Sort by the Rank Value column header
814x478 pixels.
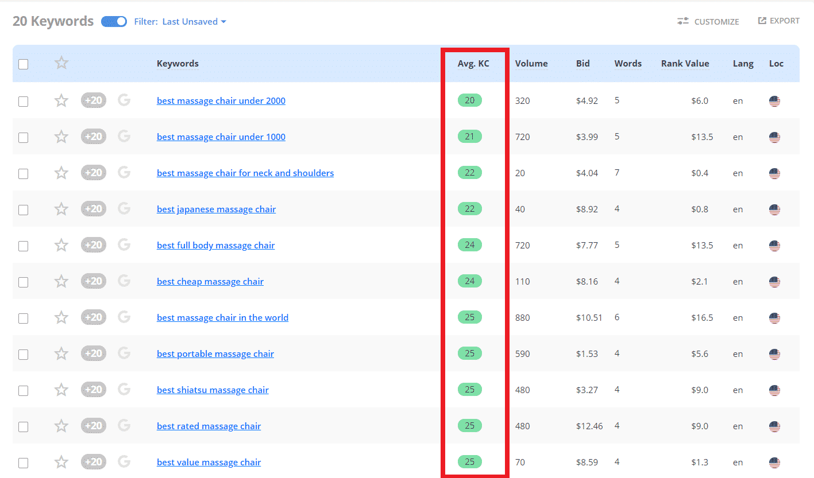685,64
